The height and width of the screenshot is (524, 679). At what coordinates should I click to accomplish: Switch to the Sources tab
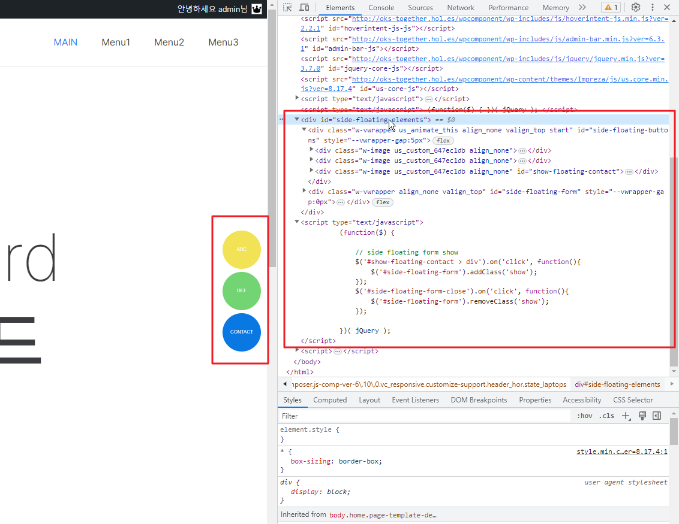[420, 8]
